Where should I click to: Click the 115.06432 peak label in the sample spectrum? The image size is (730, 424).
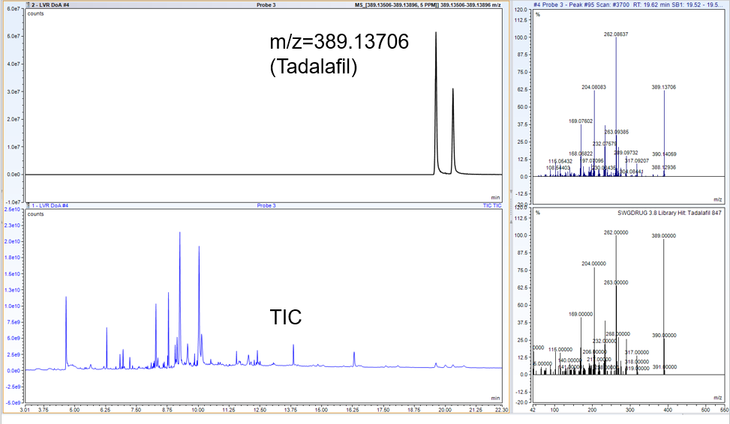[560, 161]
